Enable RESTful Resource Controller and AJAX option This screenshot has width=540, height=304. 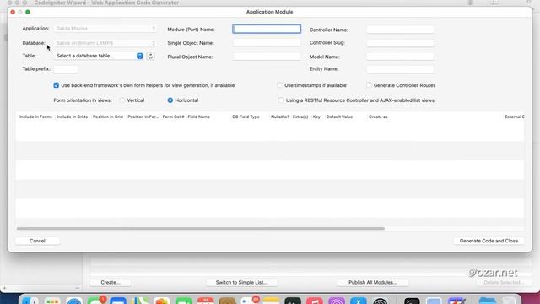click(x=281, y=100)
